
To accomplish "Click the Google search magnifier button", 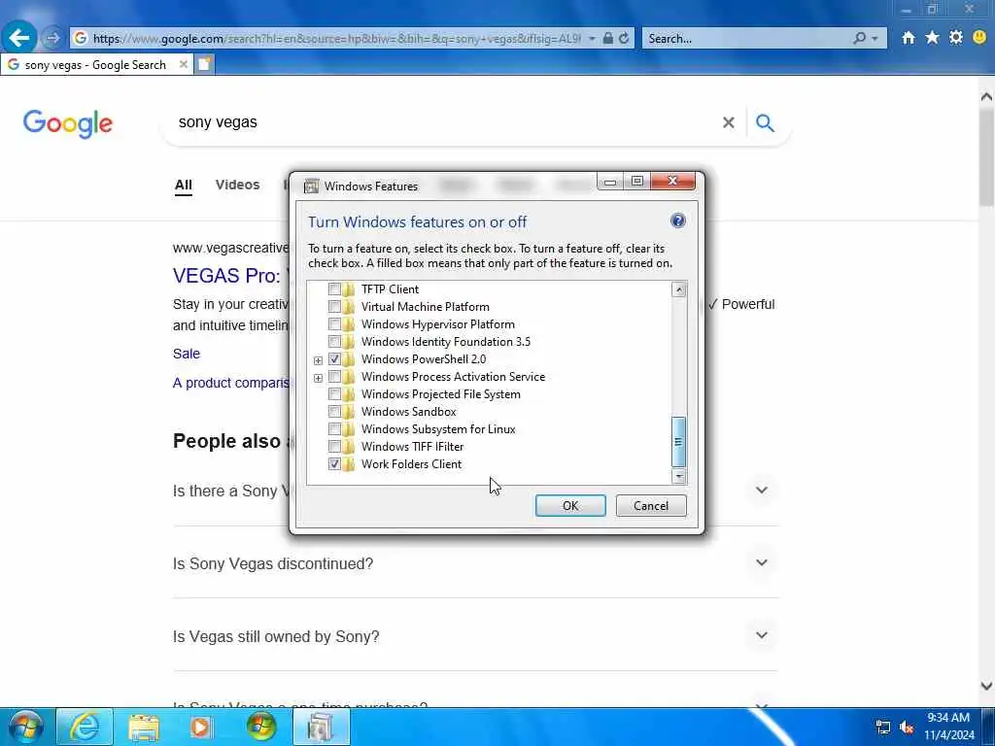I will 766,122.
